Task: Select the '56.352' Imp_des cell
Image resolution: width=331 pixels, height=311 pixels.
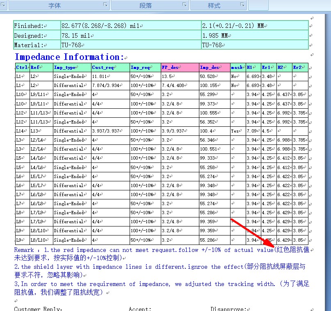Action: 215,122
